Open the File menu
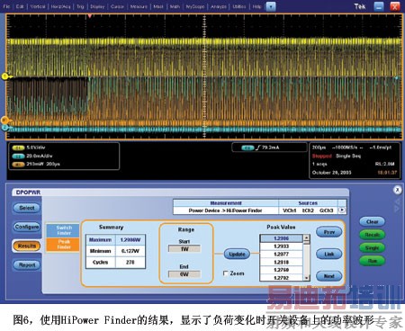The height and width of the screenshot is (331, 405). 6,6
